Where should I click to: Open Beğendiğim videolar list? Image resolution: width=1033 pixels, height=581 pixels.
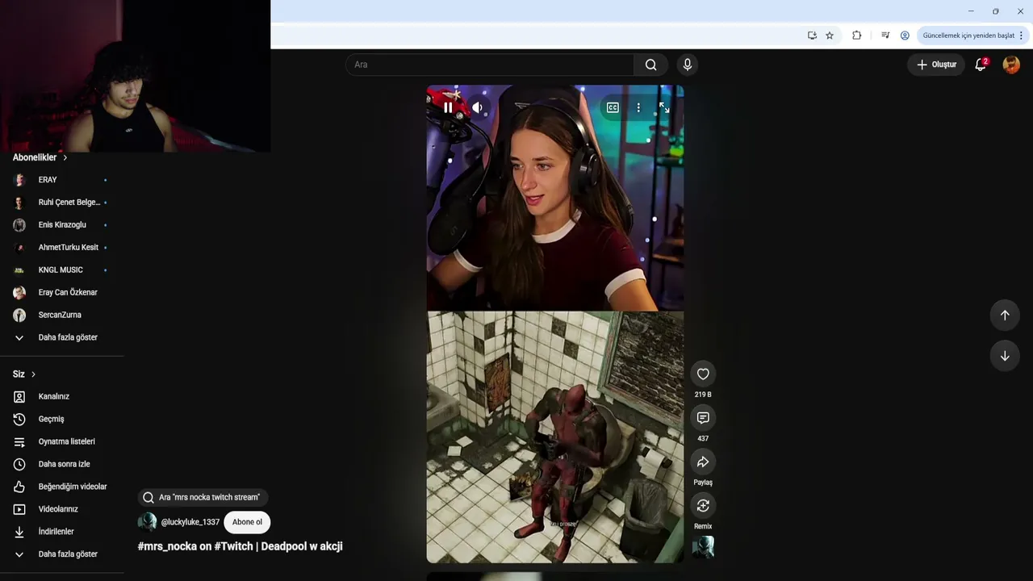pyautogui.click(x=62, y=487)
